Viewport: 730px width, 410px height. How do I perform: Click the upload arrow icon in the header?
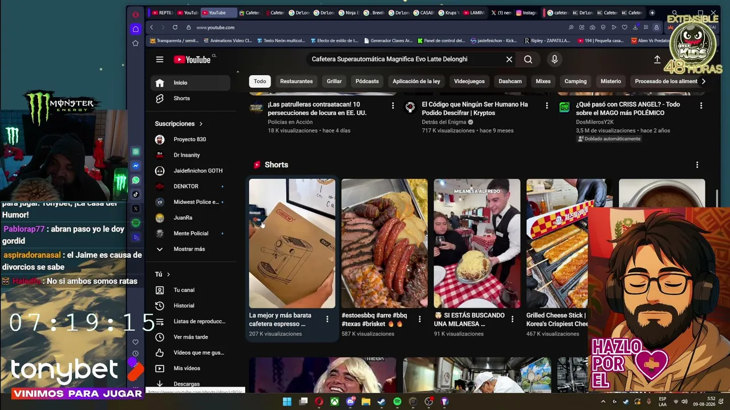(x=657, y=59)
